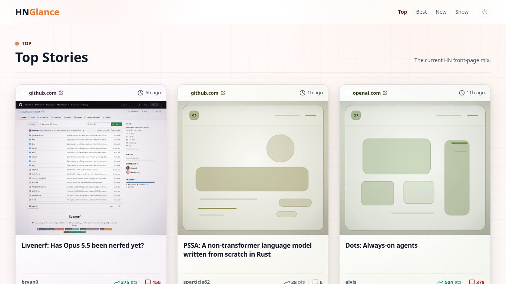Viewport: 506px width, 284px height.
Task: Click the clock icon beside 6h ago
Action: tap(140, 93)
